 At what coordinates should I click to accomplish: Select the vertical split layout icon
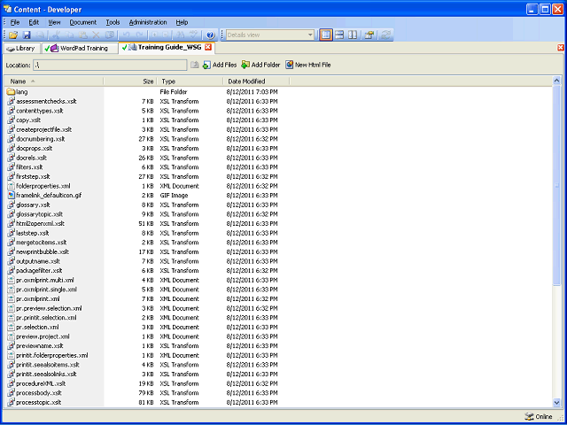(353, 35)
